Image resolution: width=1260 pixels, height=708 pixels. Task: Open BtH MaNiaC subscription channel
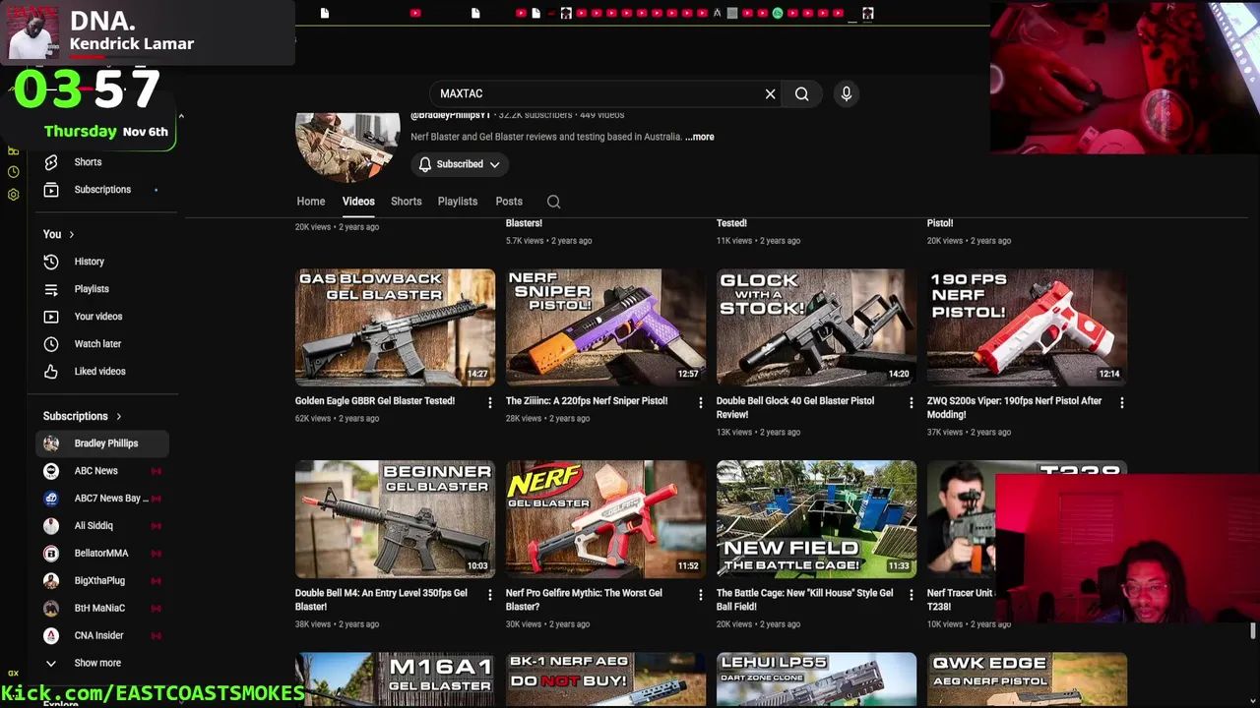tap(102, 609)
